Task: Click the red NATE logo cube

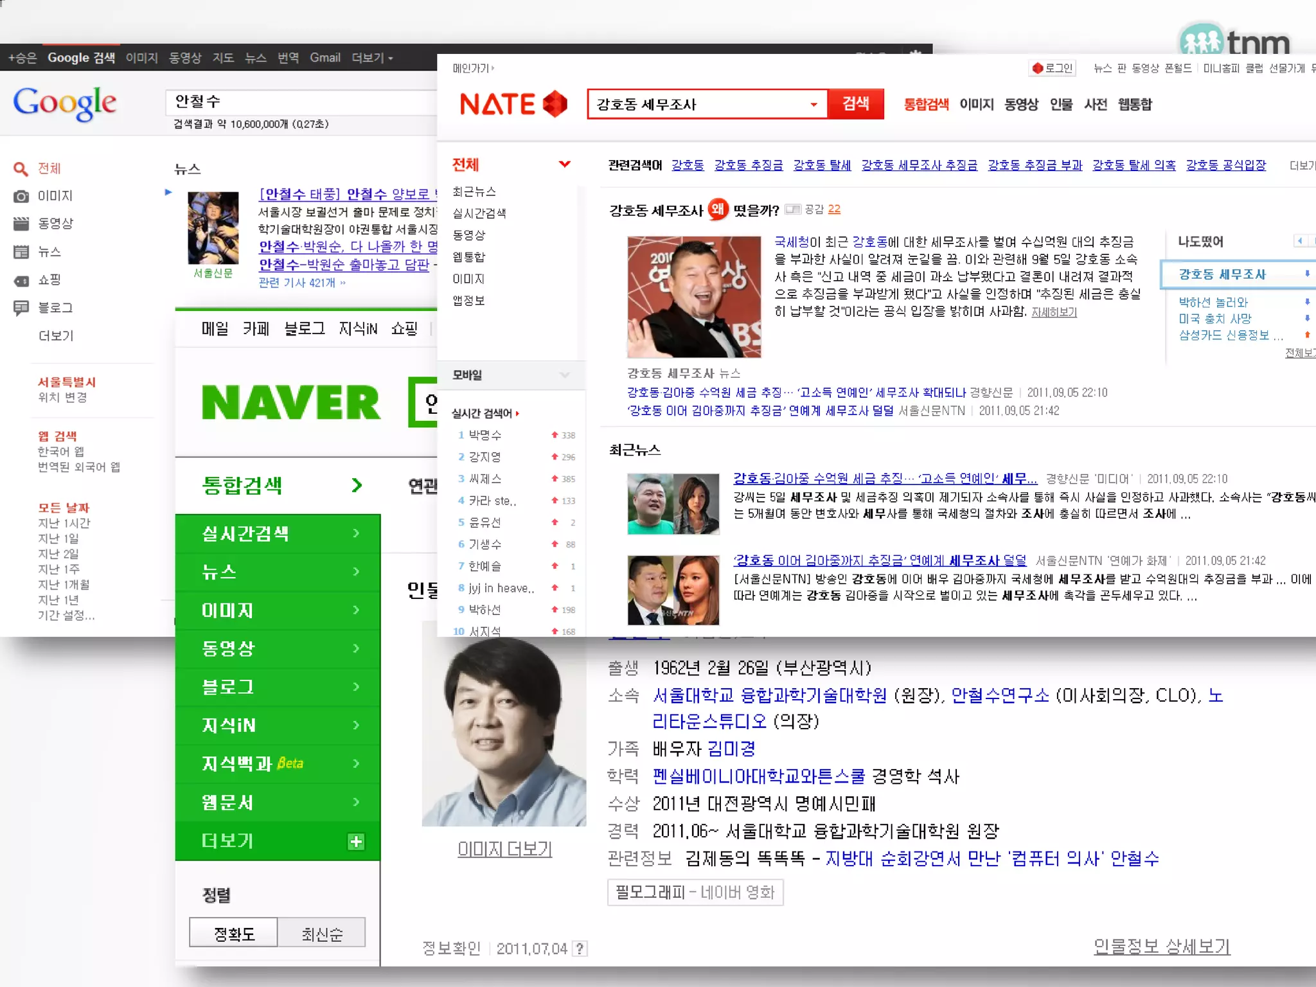Action: click(555, 104)
